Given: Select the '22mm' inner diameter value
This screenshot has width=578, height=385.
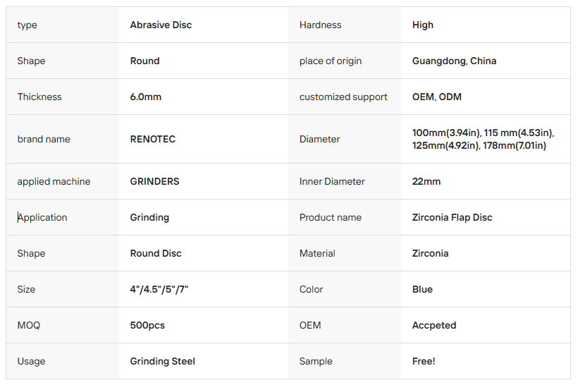Looking at the screenshot, I should pos(426,181).
